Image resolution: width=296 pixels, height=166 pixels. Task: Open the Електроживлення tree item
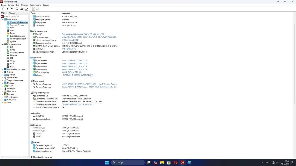coord(18,36)
